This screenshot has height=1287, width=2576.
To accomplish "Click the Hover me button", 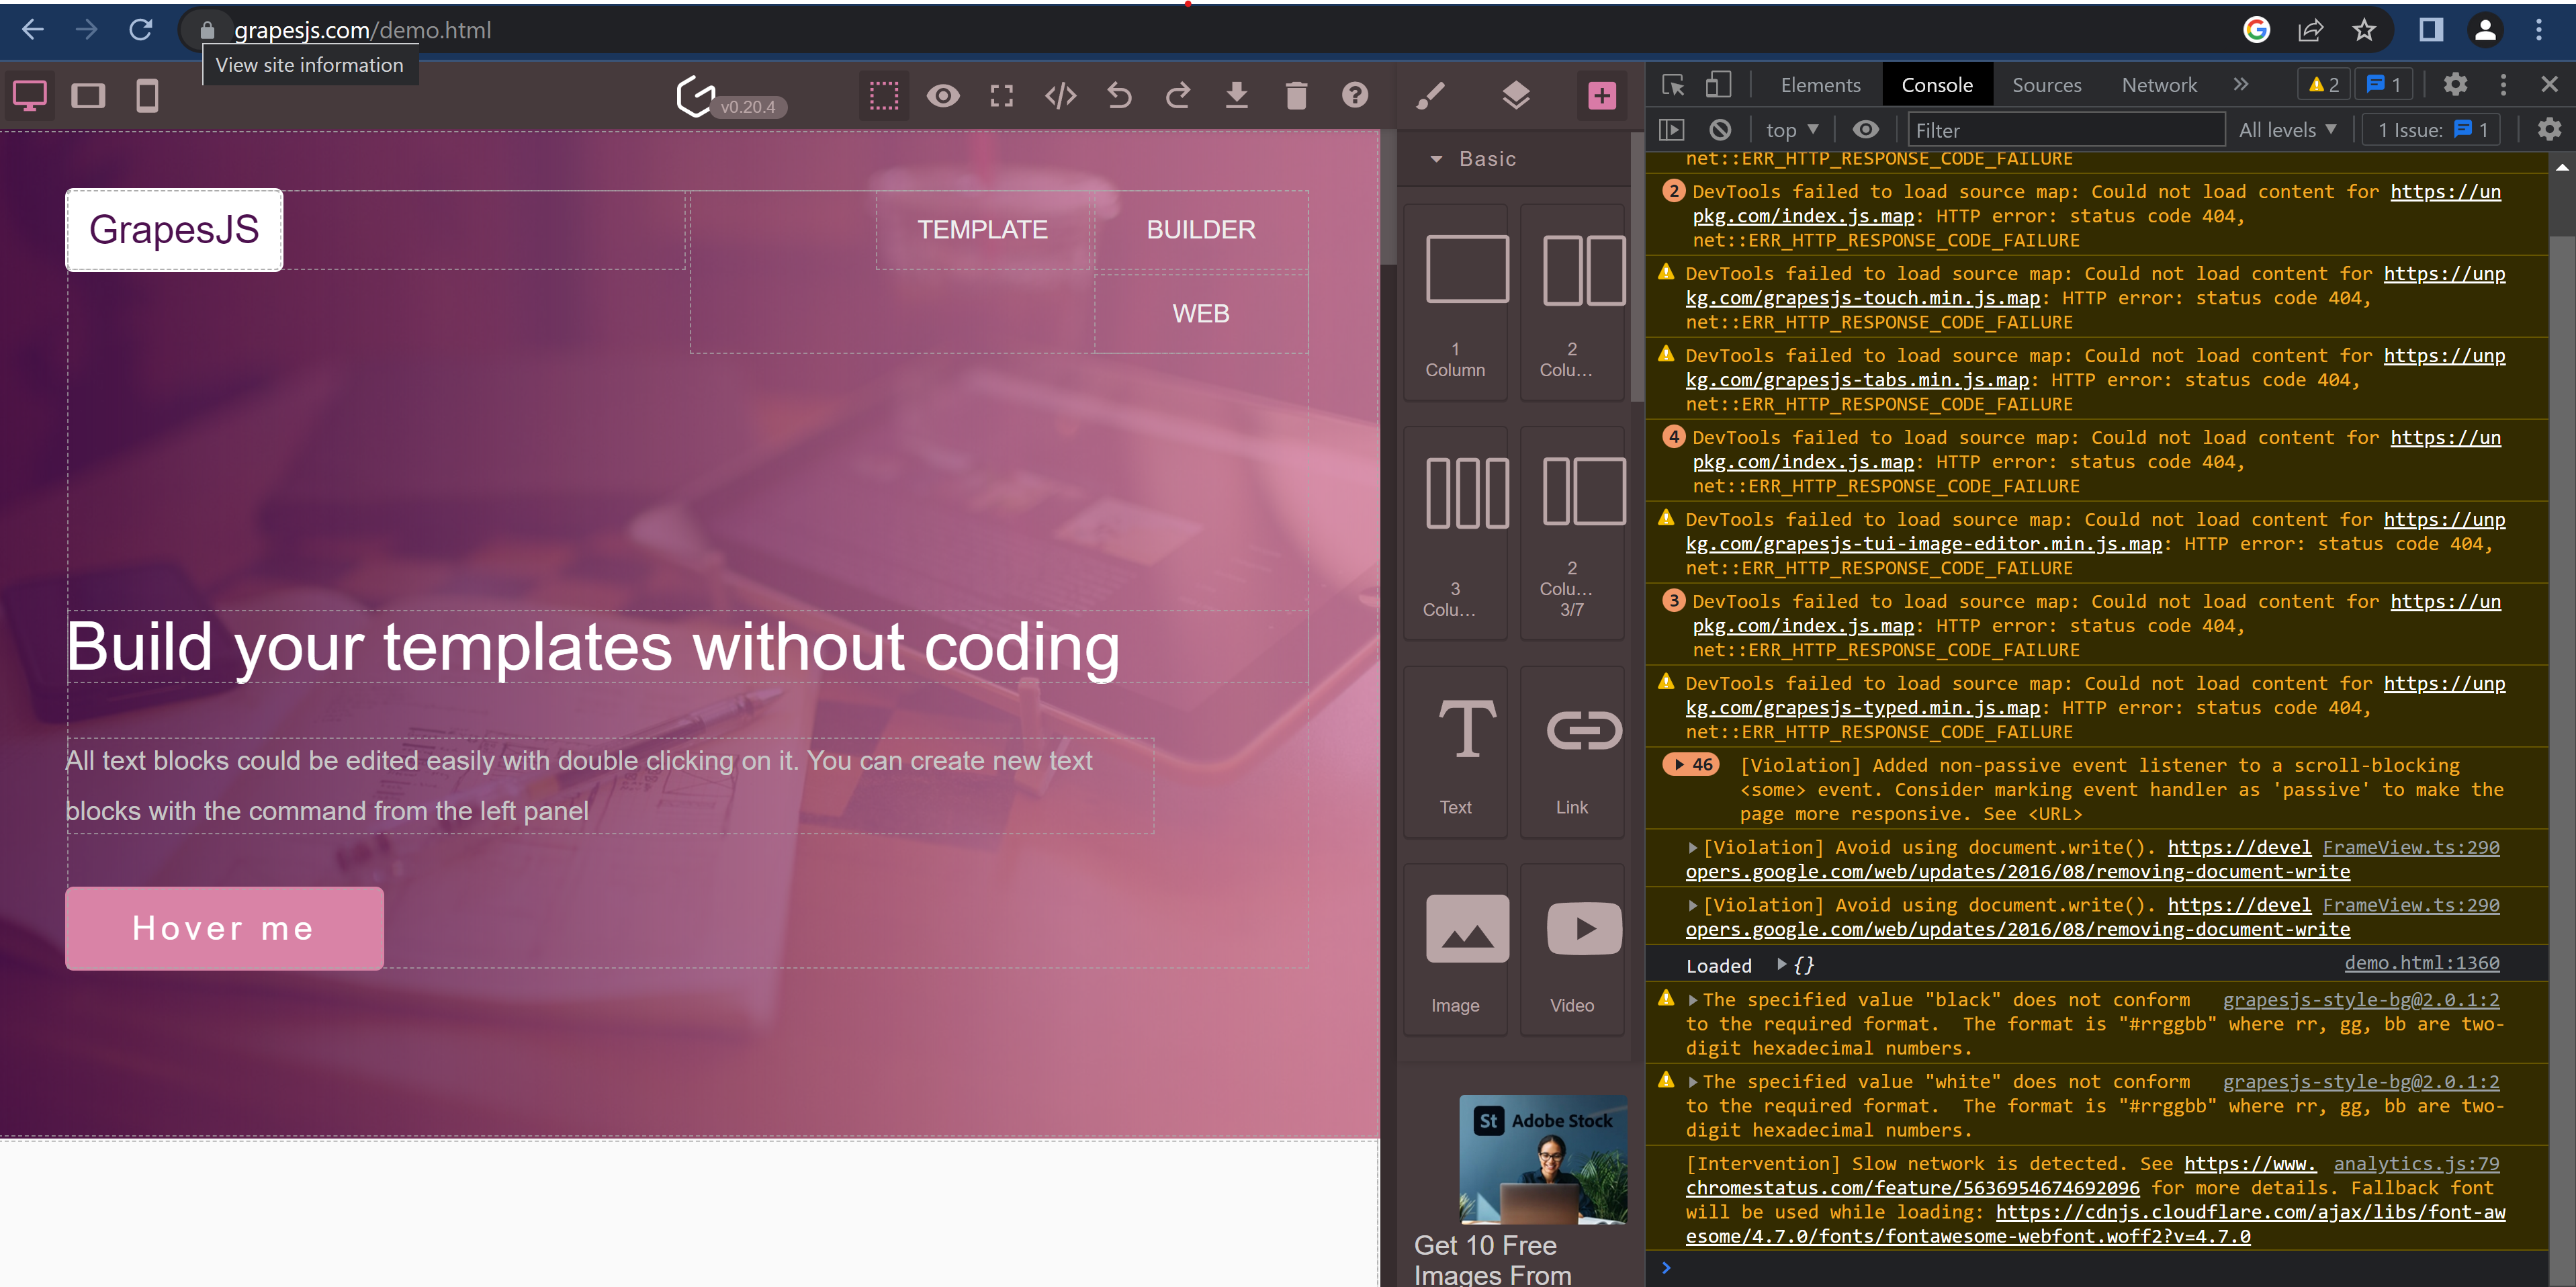I will coord(223,927).
